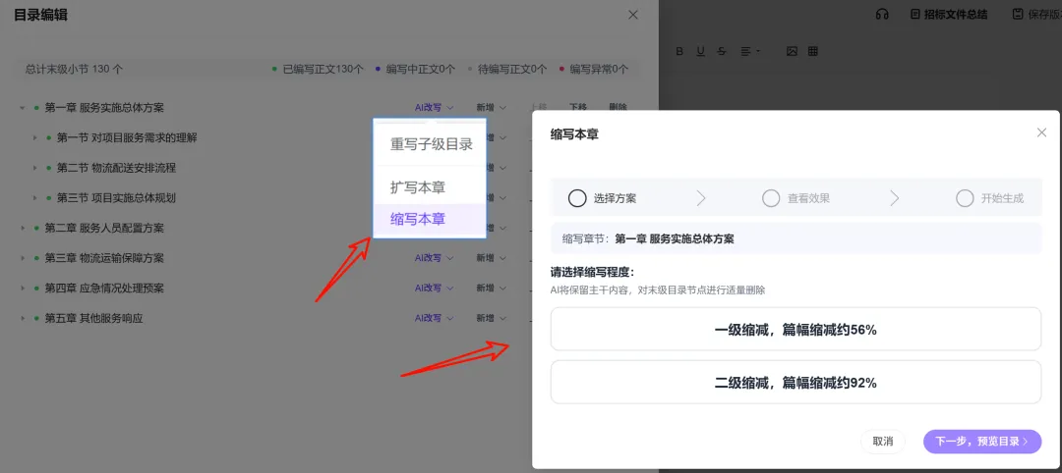Screen dimensions: 1062x473
Task: Select 第一节 对项目服务需求的理解 title
Action: tap(127, 137)
